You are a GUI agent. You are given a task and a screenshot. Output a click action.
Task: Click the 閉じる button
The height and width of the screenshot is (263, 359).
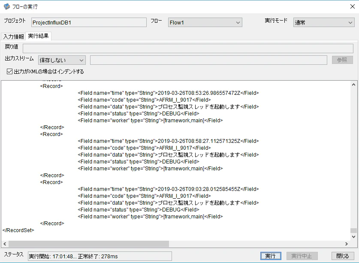[x=343, y=256]
